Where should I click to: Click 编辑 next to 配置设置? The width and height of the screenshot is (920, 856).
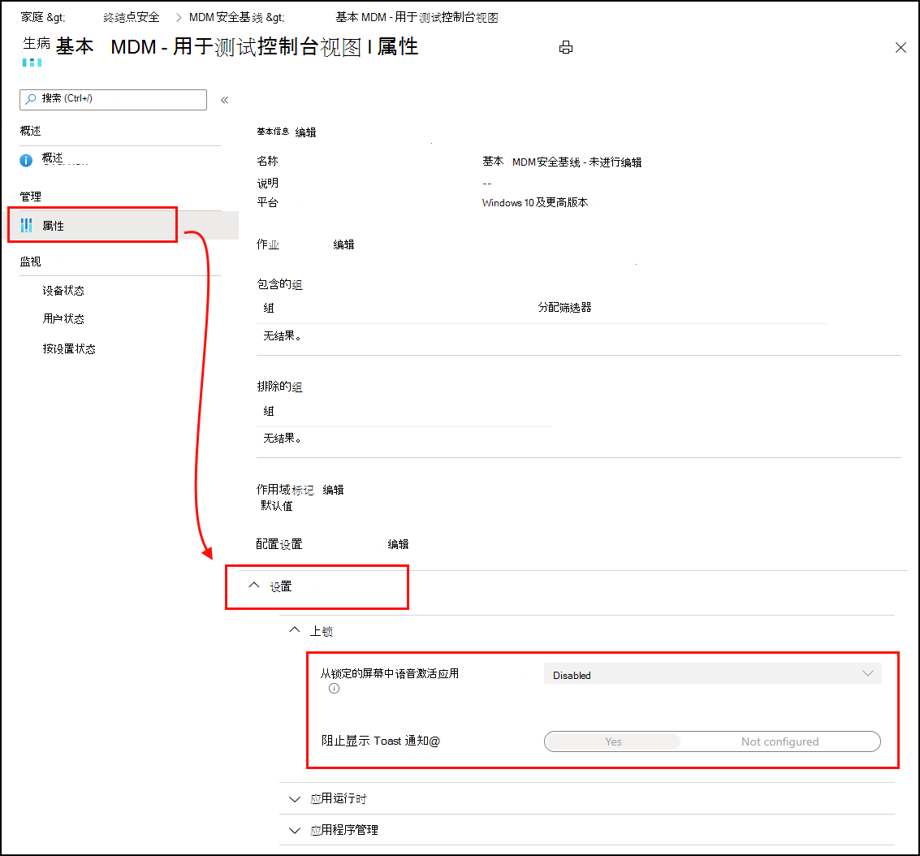click(x=398, y=544)
